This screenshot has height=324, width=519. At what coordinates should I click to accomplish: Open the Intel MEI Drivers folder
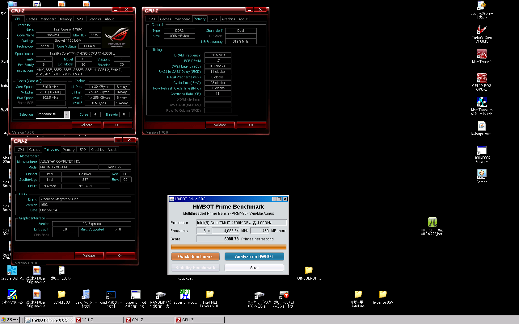coord(210,294)
